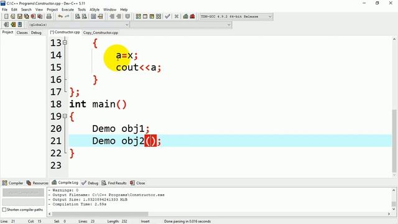
Task: Open Find with the magnifier toolbar icon
Action: click(78, 17)
